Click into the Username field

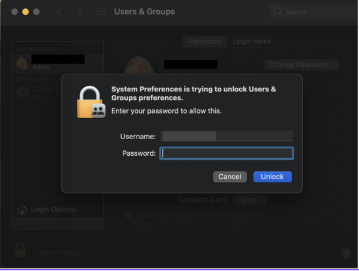pyautogui.click(x=227, y=136)
